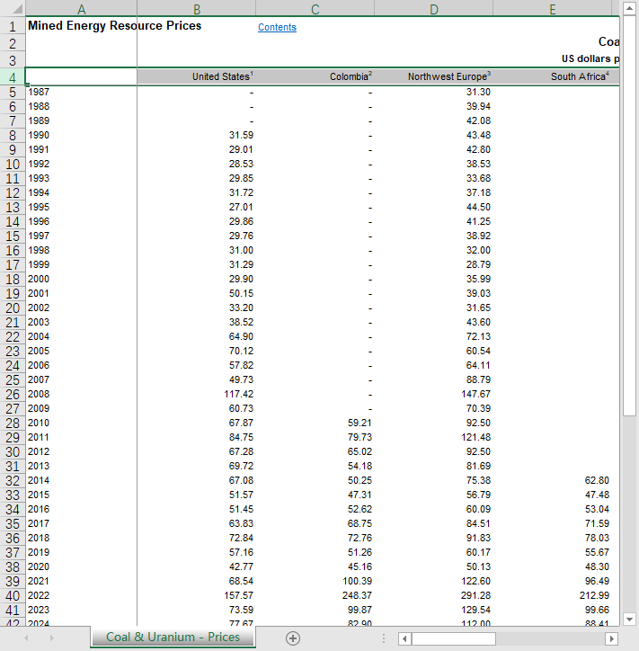Click vertical scrollbar up arrow
The image size is (639, 651).
coord(629,8)
